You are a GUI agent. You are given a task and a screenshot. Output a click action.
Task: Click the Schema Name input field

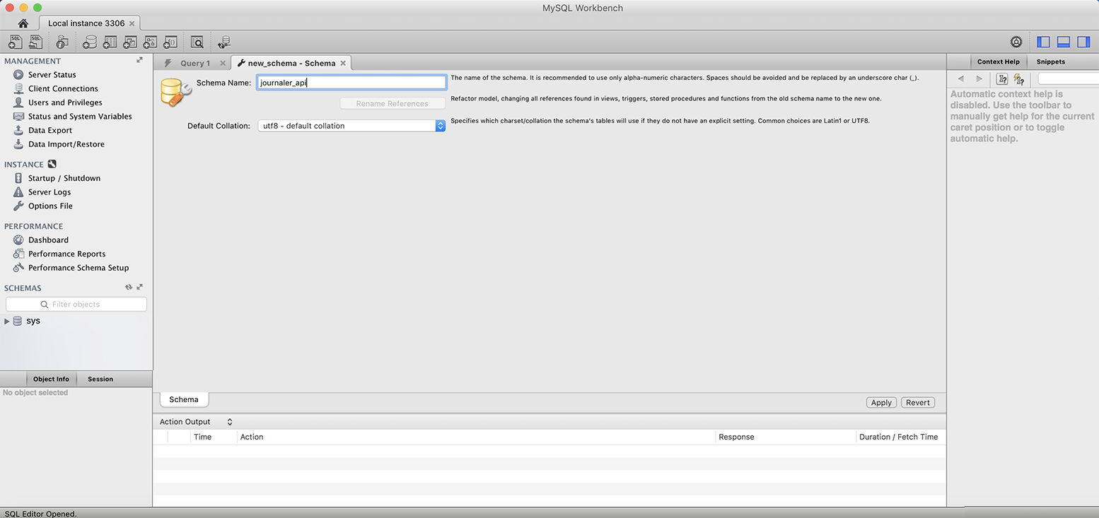point(351,83)
